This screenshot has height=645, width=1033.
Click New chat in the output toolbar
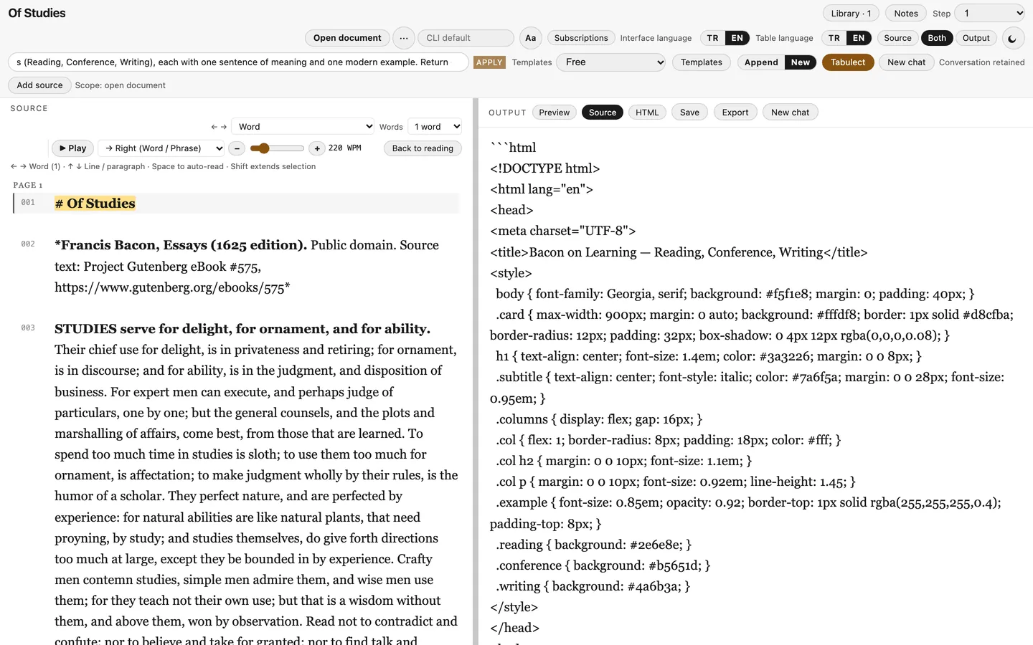click(x=790, y=113)
